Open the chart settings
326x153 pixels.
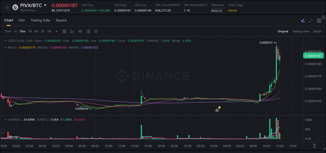(96, 31)
